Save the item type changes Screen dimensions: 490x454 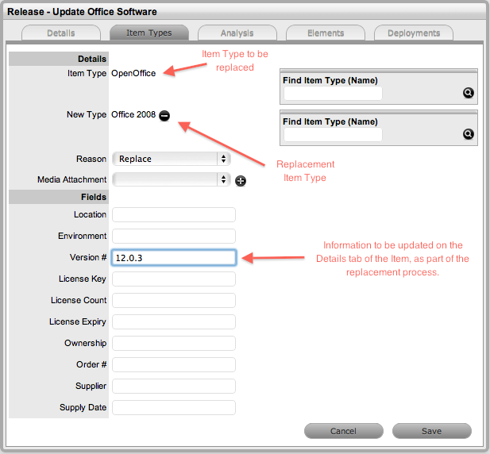coord(431,431)
